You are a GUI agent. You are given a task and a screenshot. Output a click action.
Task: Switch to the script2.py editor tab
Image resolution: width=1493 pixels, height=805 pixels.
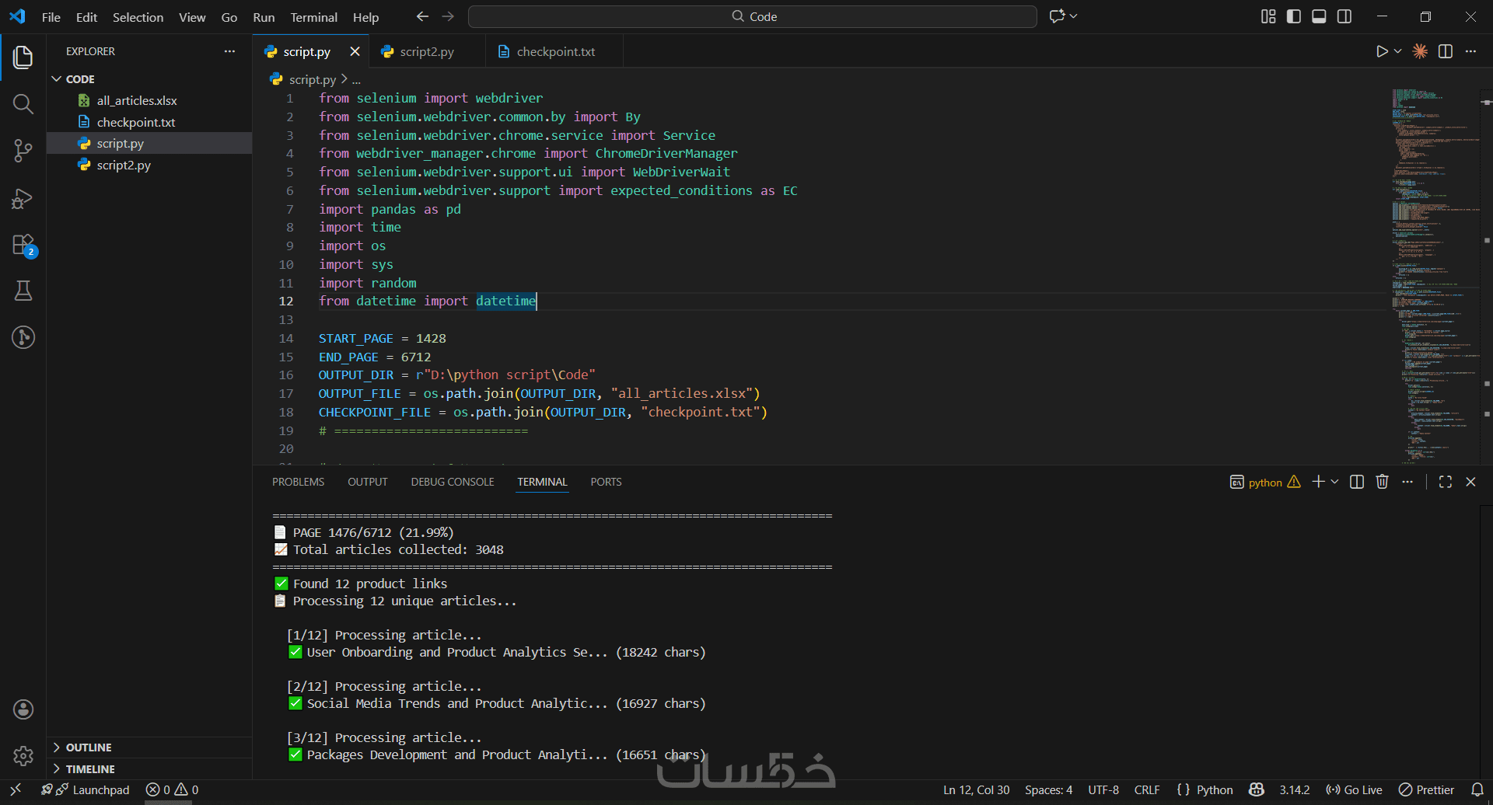[x=426, y=51]
